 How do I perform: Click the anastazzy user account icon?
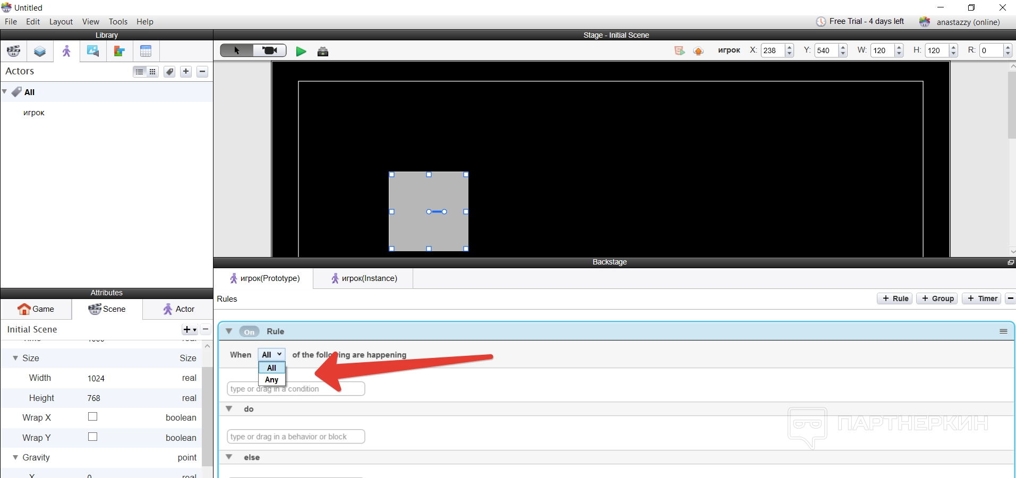pos(925,22)
